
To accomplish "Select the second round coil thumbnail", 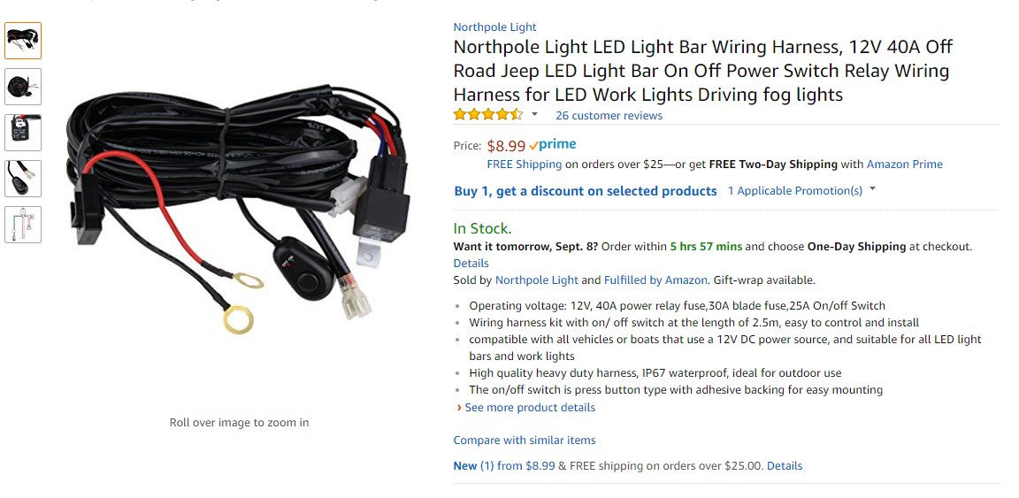I will point(23,87).
